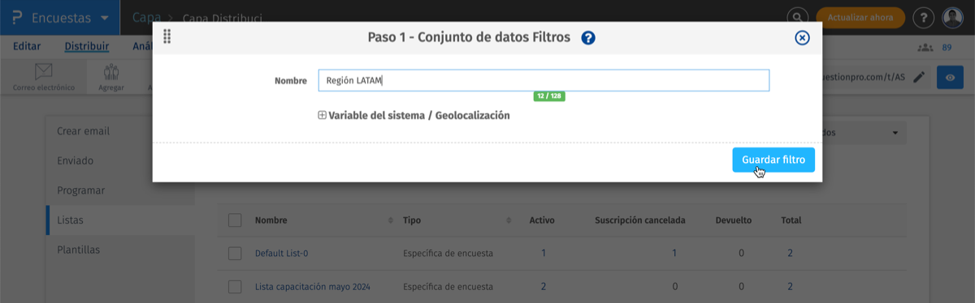
Task: Click the Suscripción cancelada column header
Action: click(640, 220)
